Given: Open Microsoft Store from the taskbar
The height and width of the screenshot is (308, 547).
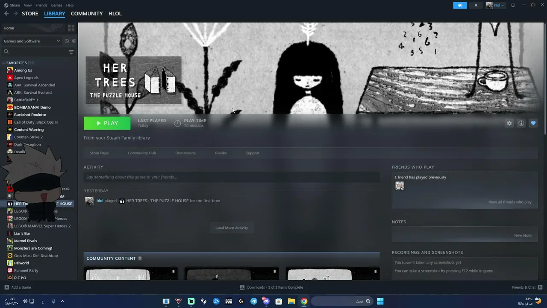Looking at the screenshot, I should [x=279, y=301].
